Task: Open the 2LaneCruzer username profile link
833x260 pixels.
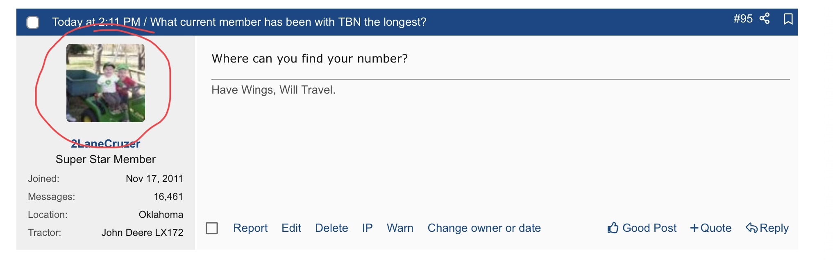Action: 106,143
